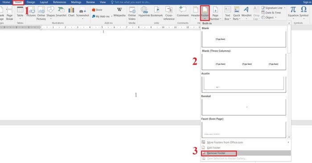Screen dimensions: 312x163
Task: Open the Layout tab
Action: tap(44, 2)
